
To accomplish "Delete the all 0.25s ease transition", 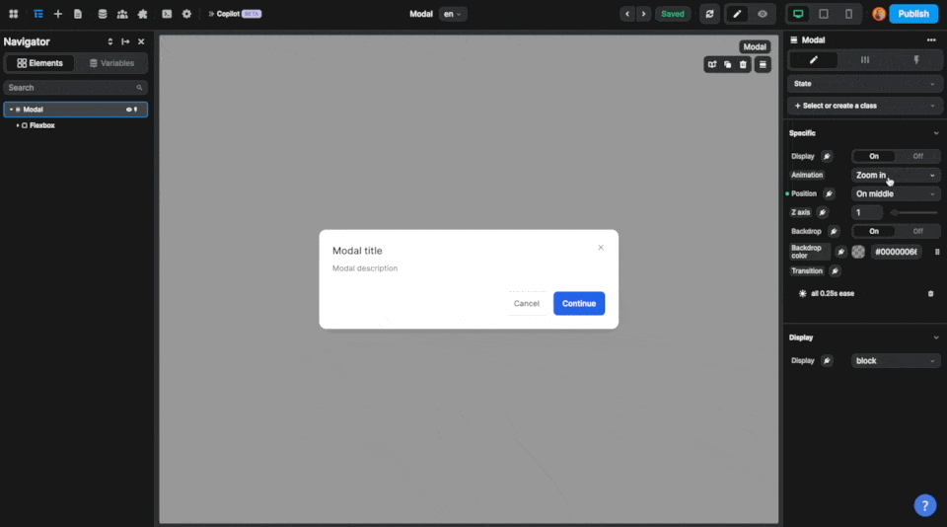I will tap(930, 294).
